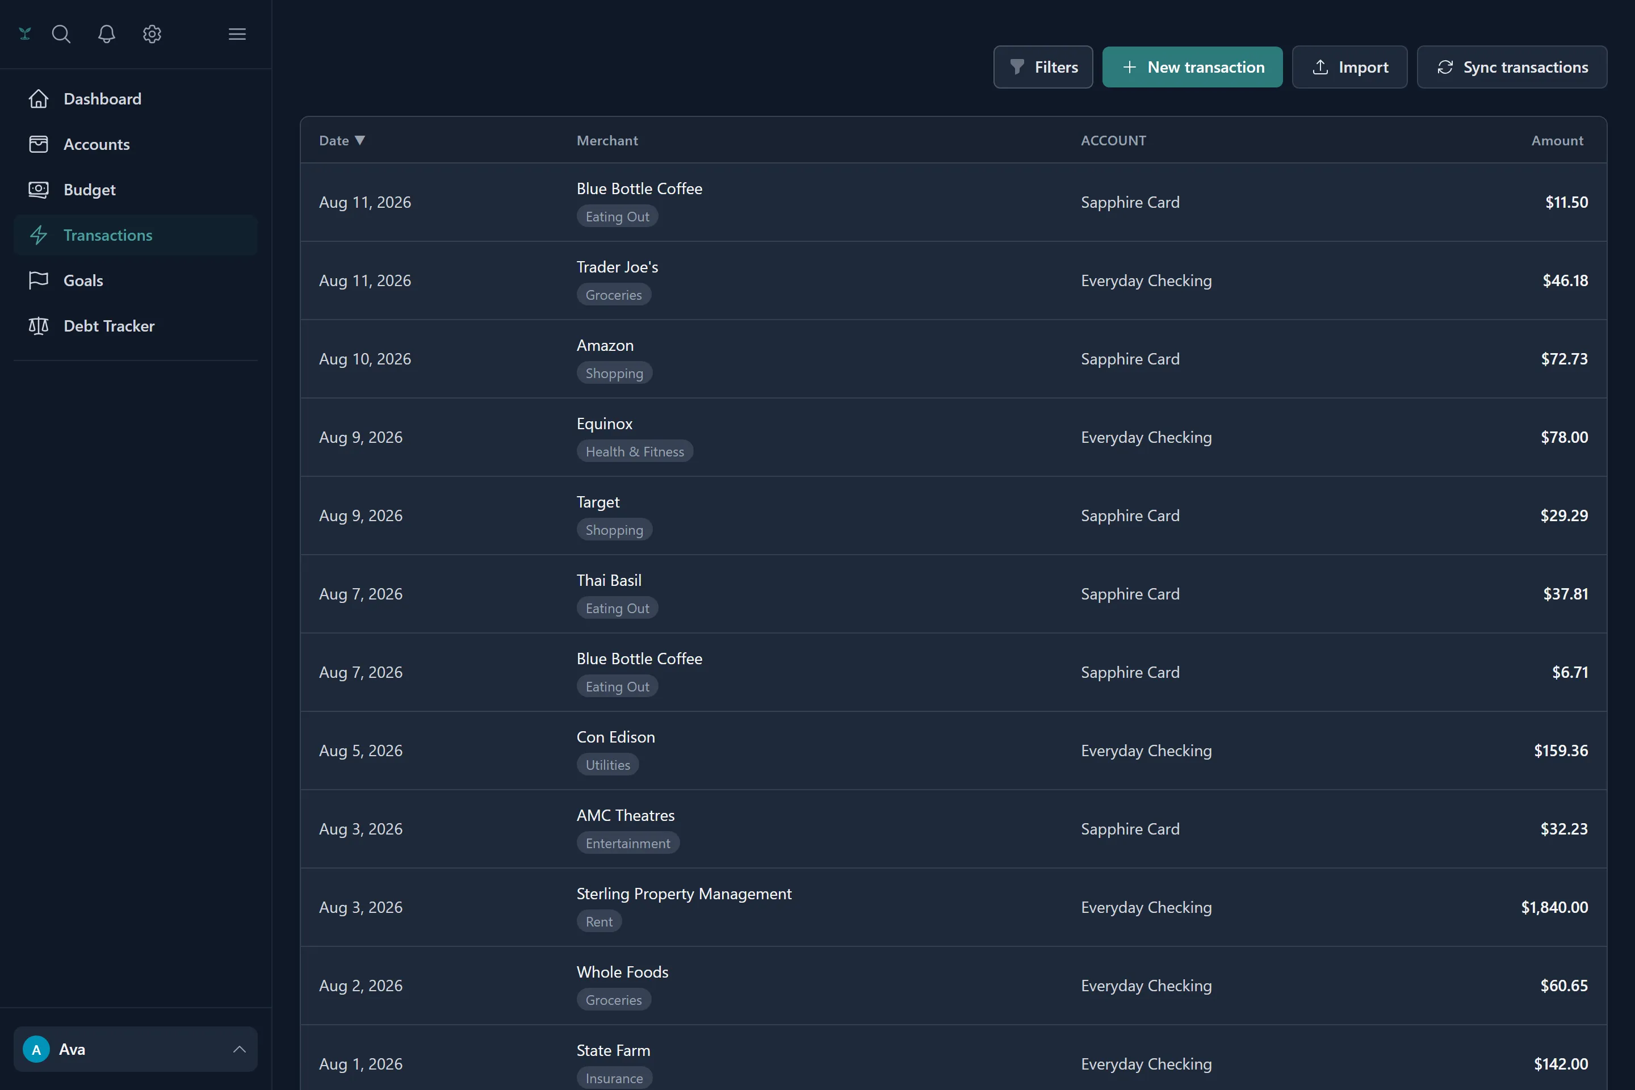Create a New transaction

tap(1192, 67)
